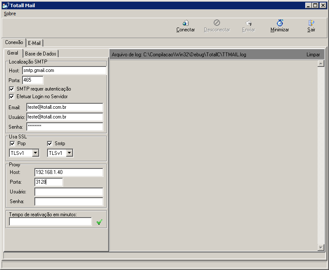This screenshot has width=329, height=270.
Task: Click the Proxy Porta field showing 3128
Action: [49, 182]
